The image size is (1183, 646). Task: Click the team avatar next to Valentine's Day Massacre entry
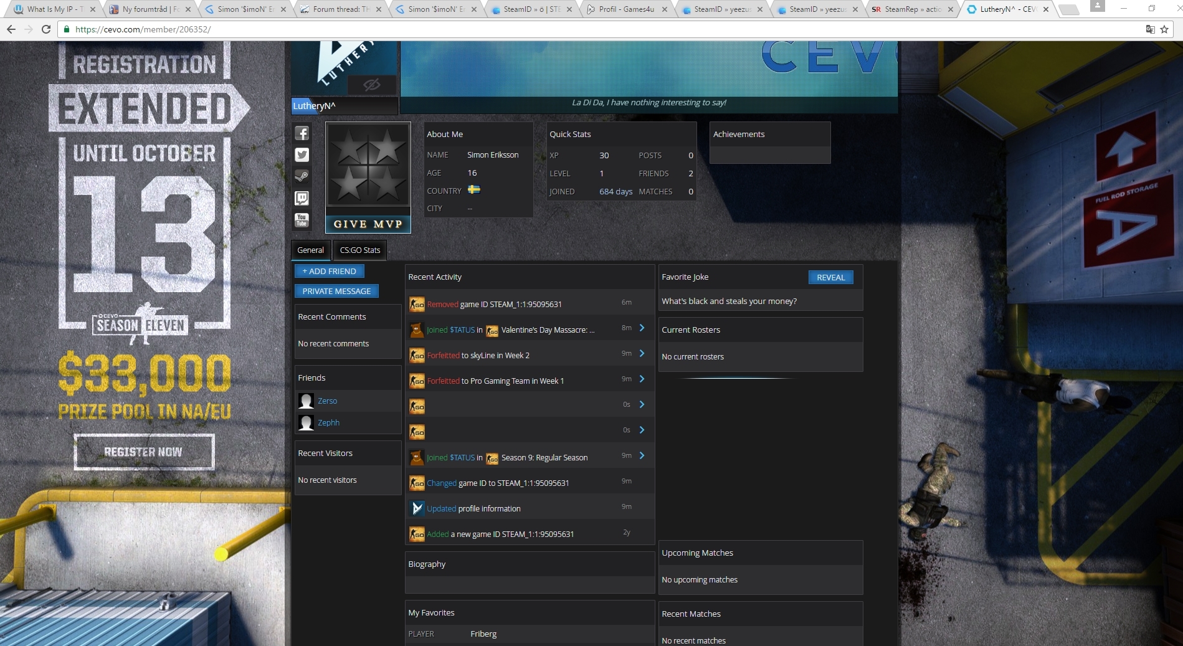(x=417, y=330)
